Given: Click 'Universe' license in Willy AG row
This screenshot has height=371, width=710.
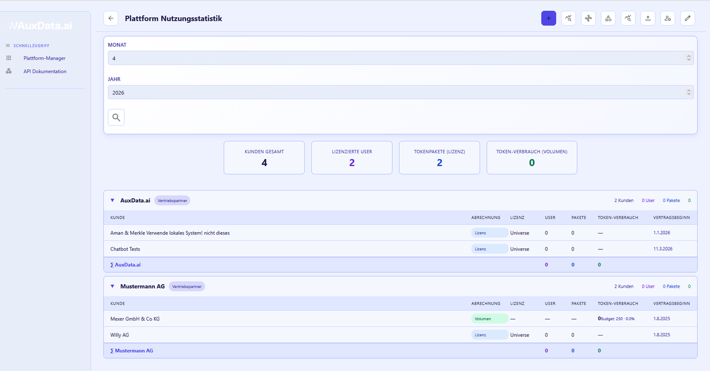Looking at the screenshot, I should (520, 335).
